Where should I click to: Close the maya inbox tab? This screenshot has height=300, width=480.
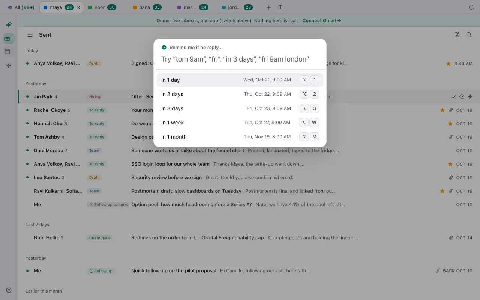click(x=78, y=7)
